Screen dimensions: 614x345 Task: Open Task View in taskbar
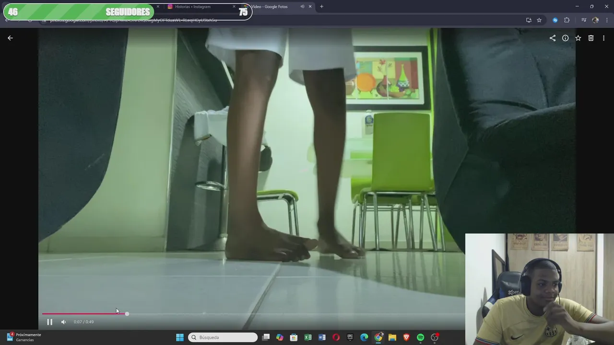(x=266, y=337)
